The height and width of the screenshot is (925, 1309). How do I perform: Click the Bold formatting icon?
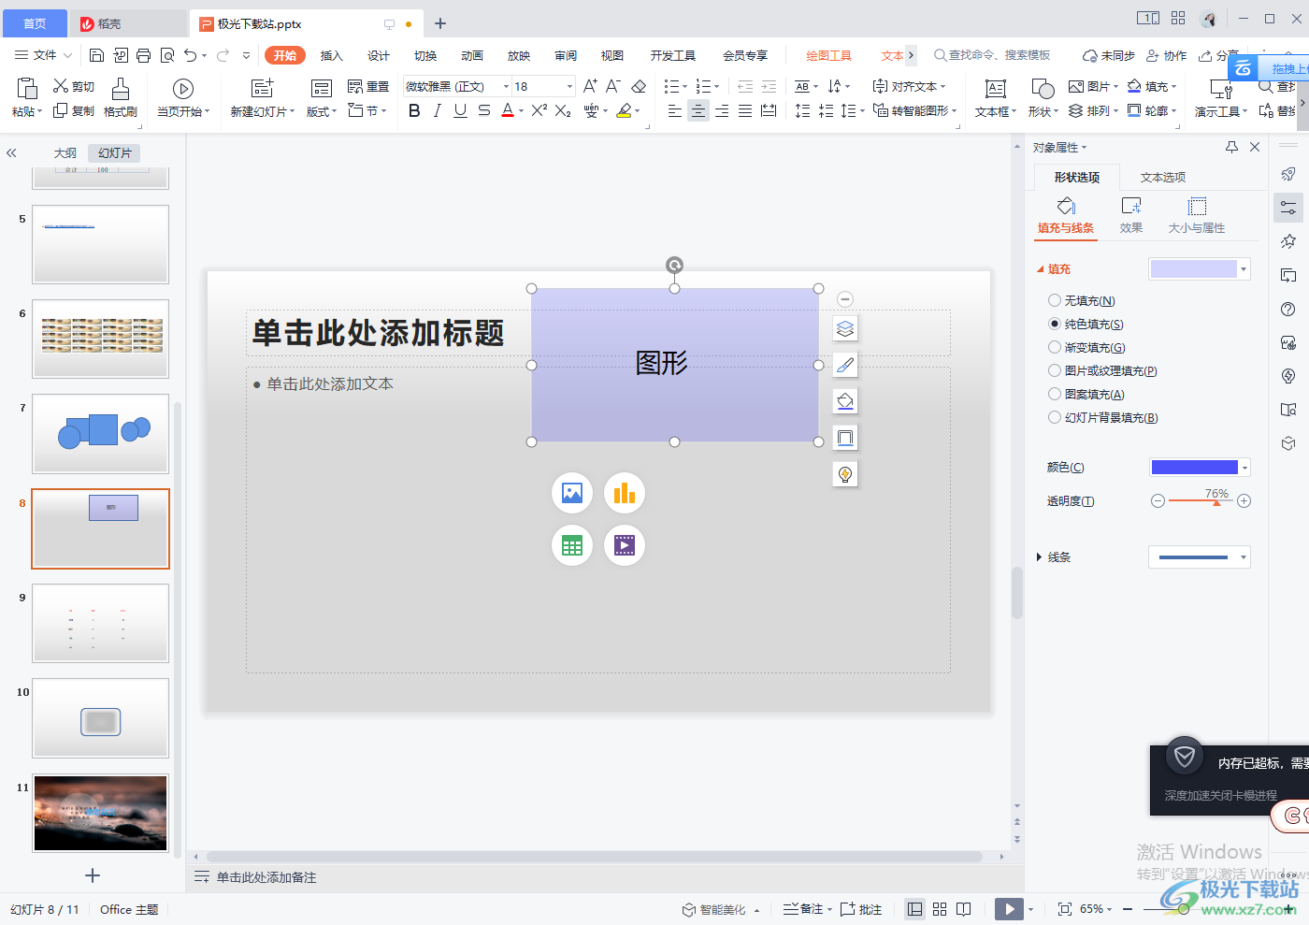click(414, 110)
